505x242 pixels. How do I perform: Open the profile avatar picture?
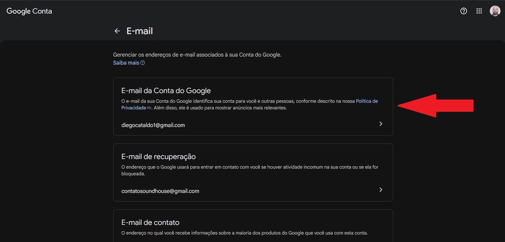(495, 11)
